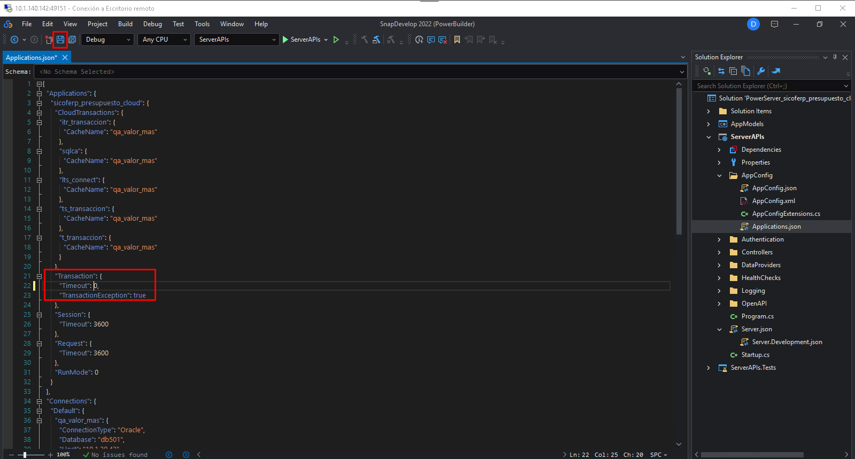Click the feedback icon in the title bar
This screenshot has height=459, width=855.
[x=775, y=24]
